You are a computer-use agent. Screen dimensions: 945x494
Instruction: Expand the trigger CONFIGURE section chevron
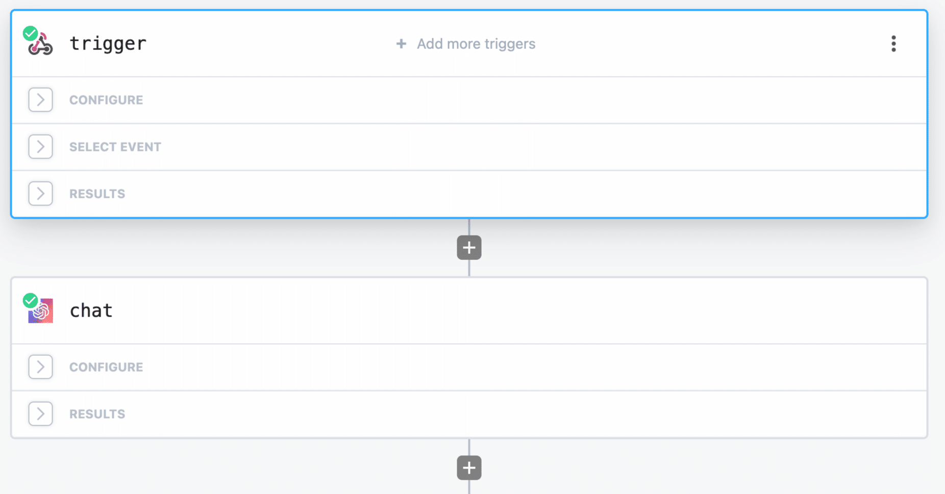pos(40,100)
